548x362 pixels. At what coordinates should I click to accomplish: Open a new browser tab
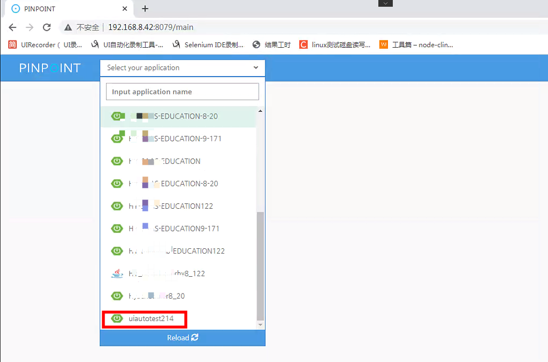[145, 9]
